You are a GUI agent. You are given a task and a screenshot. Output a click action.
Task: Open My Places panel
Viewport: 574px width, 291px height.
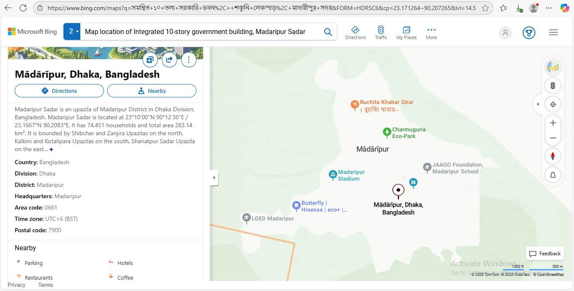406,32
